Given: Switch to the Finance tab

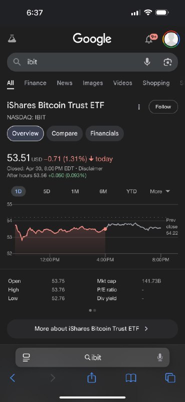Looking at the screenshot, I should 35,83.
